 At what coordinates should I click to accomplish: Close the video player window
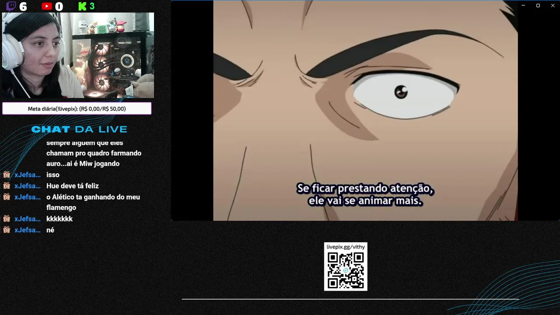553,5
